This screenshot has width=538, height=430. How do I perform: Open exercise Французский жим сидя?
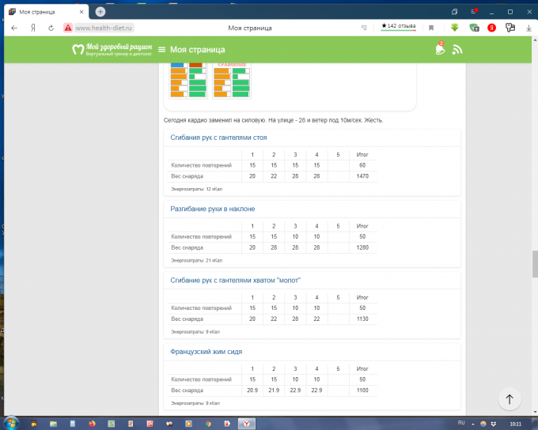[206, 351]
